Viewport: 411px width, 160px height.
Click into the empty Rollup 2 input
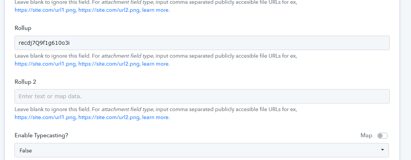(202, 96)
